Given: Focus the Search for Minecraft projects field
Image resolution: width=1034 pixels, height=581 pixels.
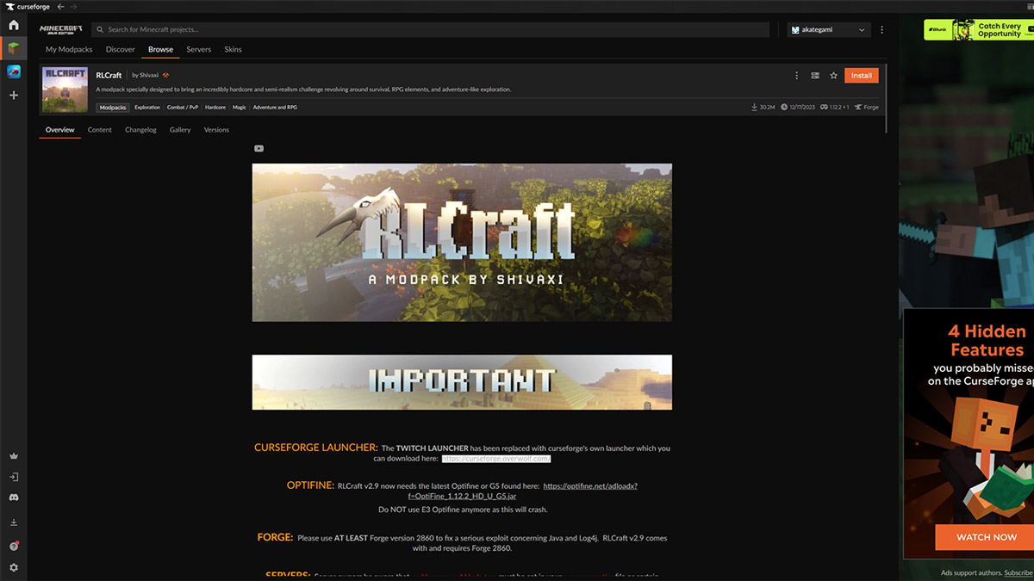Looking at the screenshot, I should 431,29.
